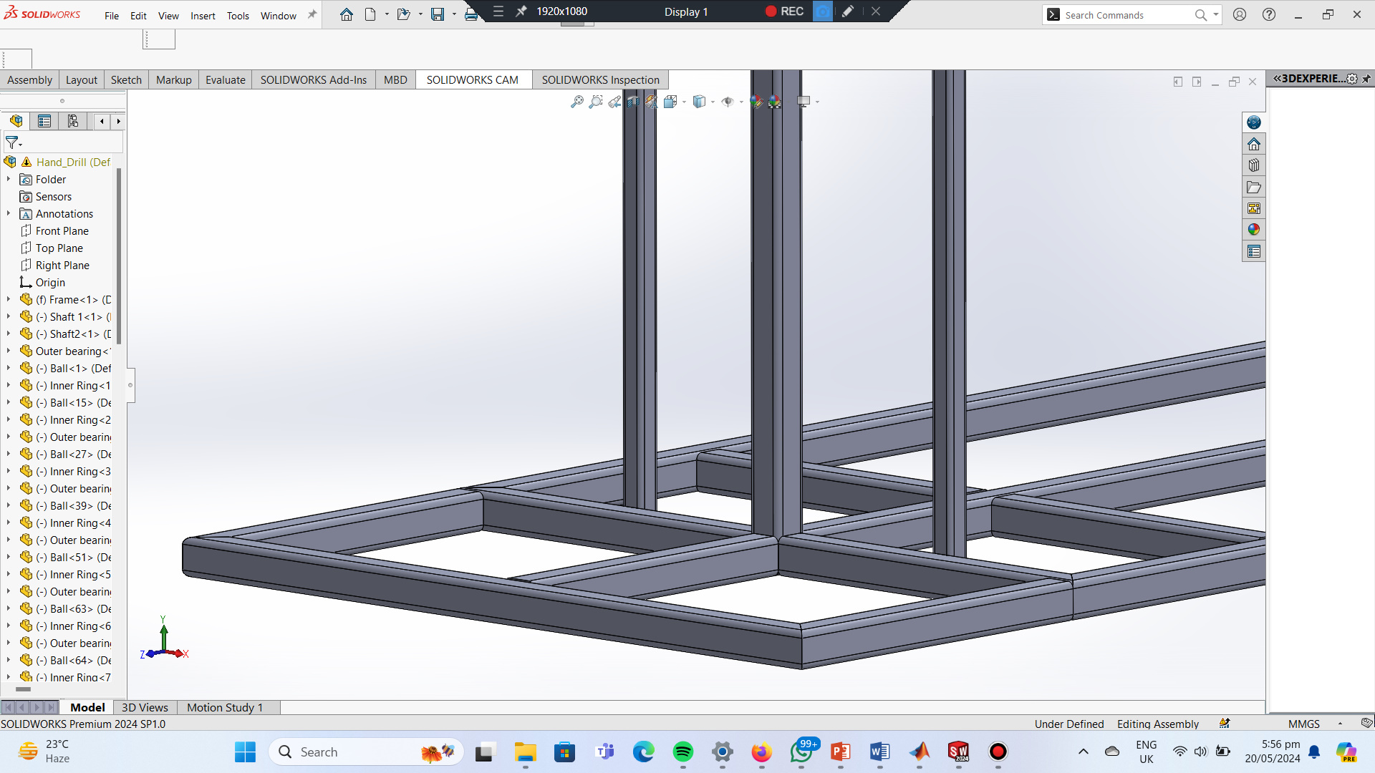Click the red REC recording toggle
1375x773 pixels.
click(x=784, y=11)
